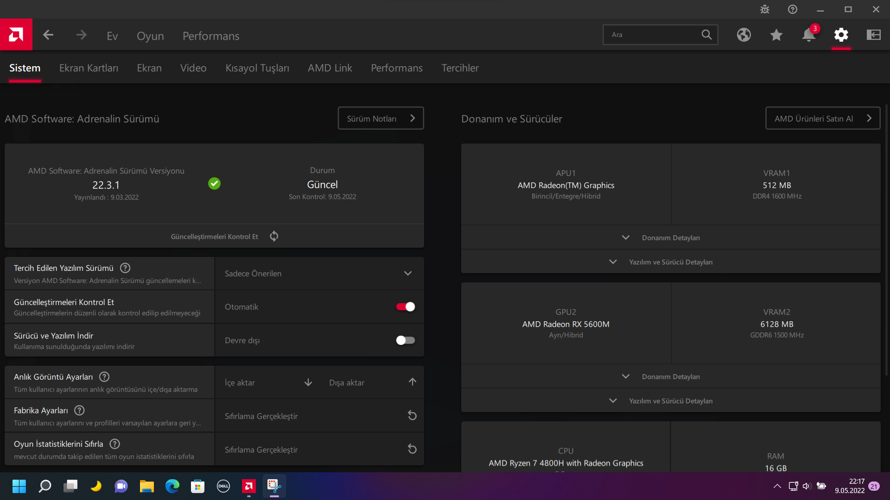Viewport: 890px width, 500px height.
Task: Click the favorites star icon
Action: click(776, 35)
